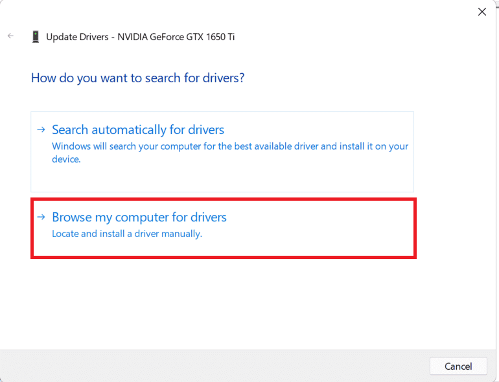
Task: Close the Update Drivers dialog
Action: [x=482, y=12]
